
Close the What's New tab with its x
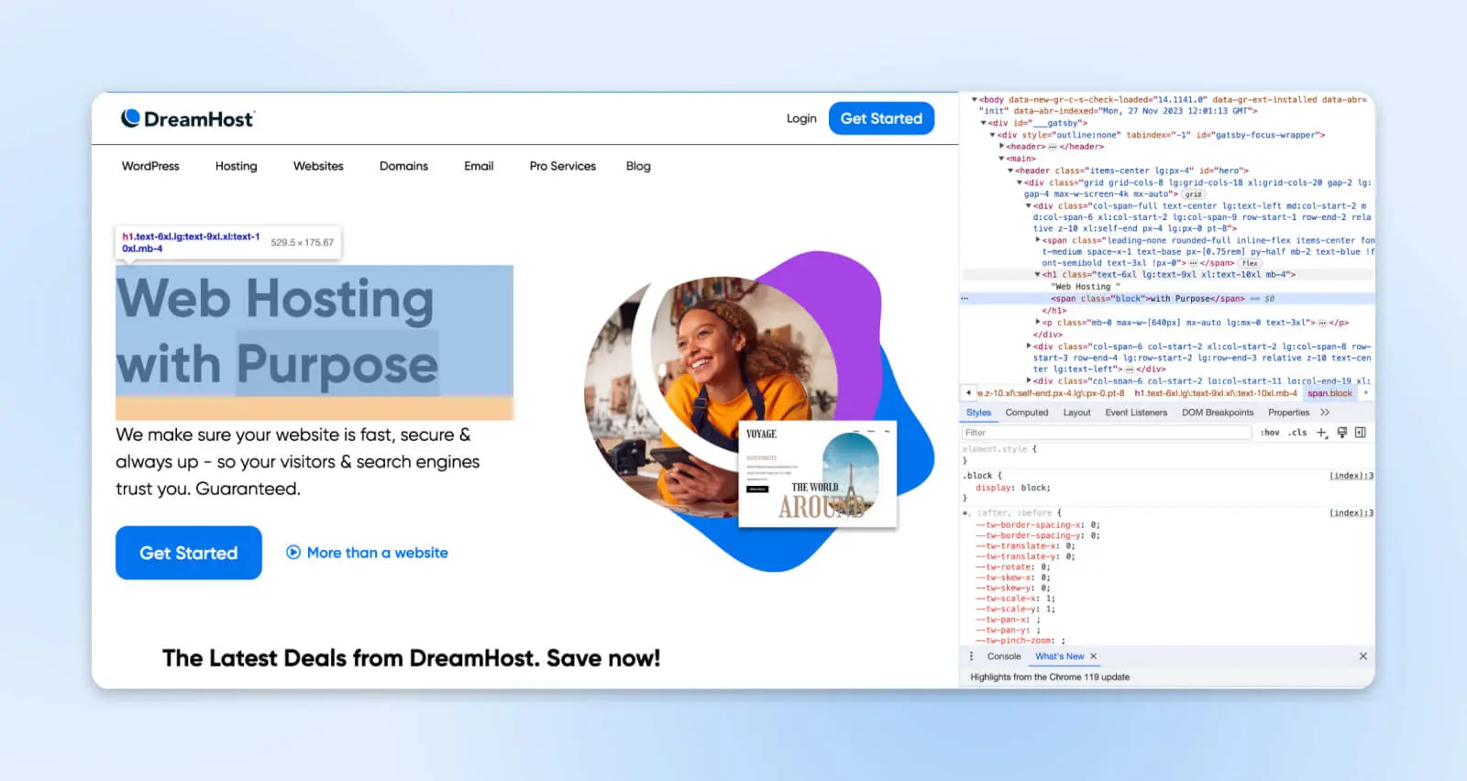(x=1093, y=656)
